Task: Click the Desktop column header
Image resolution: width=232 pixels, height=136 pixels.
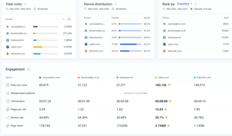Action: 115,18
